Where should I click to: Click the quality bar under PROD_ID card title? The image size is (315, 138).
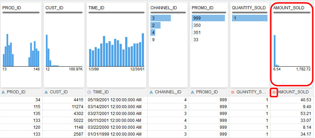(21, 13)
